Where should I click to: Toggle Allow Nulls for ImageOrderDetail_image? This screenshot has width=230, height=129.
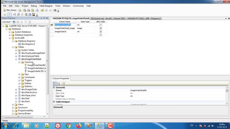[101, 28]
